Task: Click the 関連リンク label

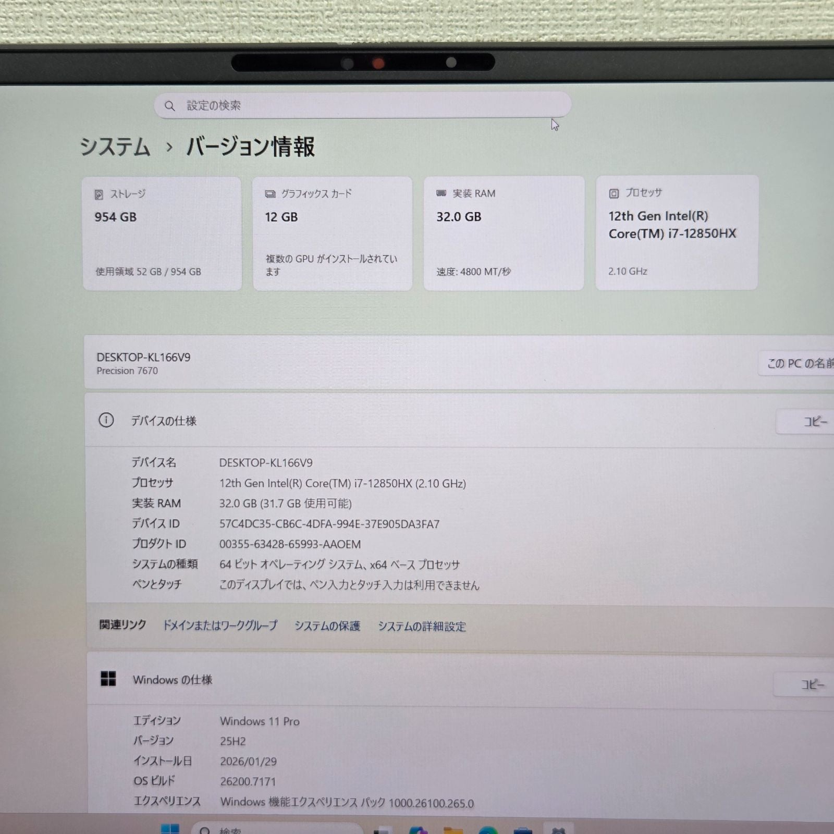Action: point(122,624)
